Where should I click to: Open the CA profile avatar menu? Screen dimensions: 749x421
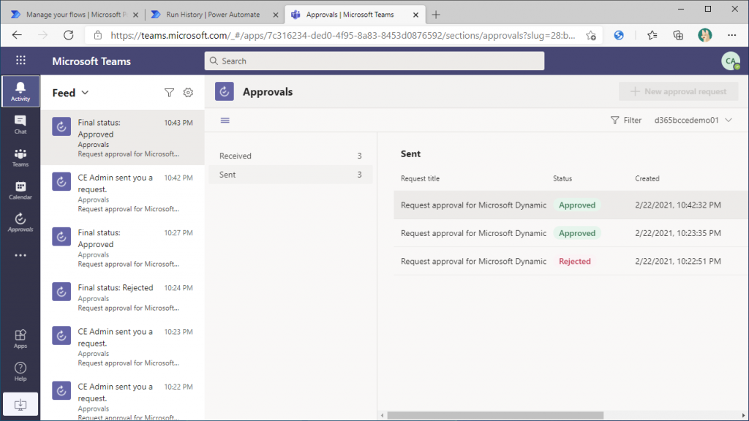coord(730,61)
